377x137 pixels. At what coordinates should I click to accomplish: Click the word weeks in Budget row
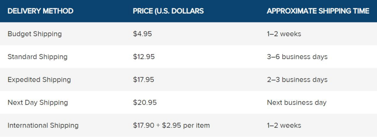290,34
